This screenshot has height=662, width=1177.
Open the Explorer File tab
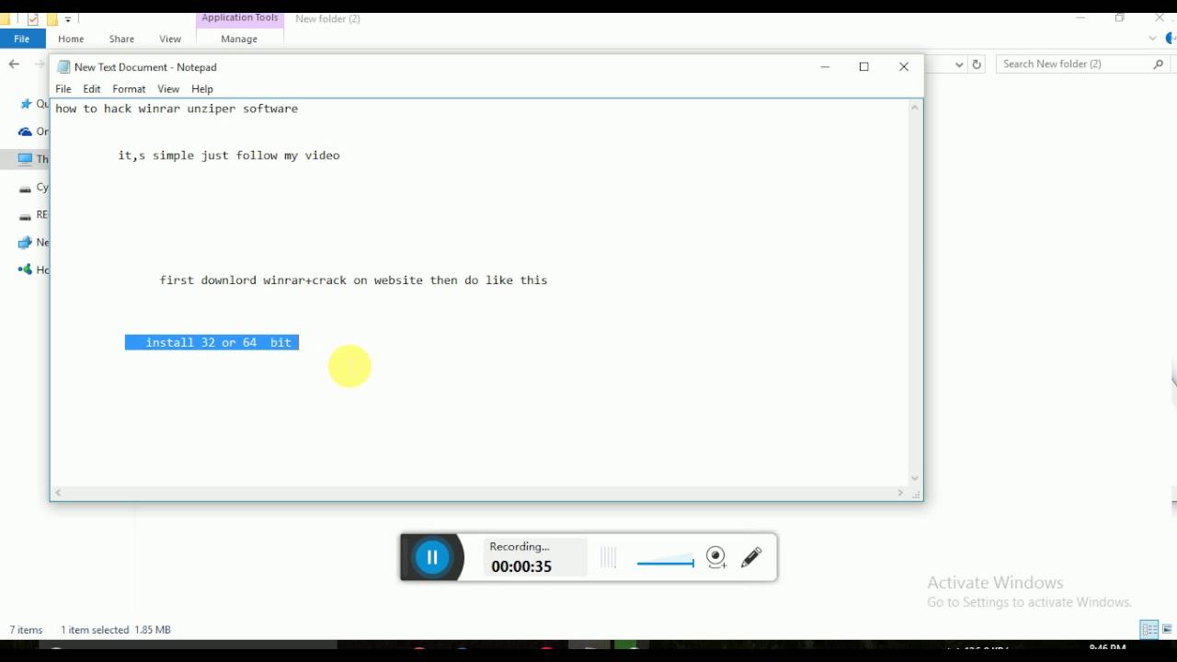[x=22, y=39]
